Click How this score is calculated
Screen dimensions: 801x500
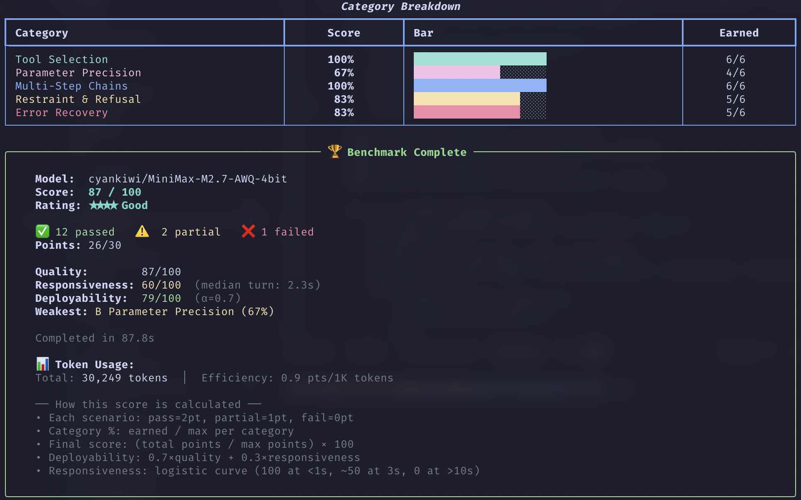pyautogui.click(x=148, y=404)
